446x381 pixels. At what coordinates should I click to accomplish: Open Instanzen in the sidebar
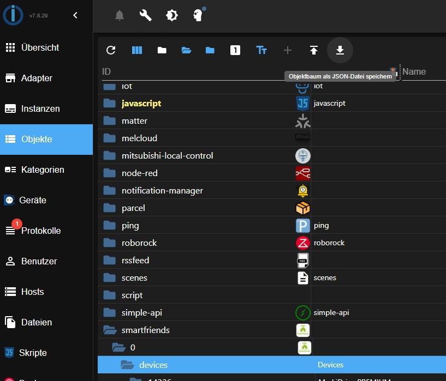pyautogui.click(x=46, y=108)
